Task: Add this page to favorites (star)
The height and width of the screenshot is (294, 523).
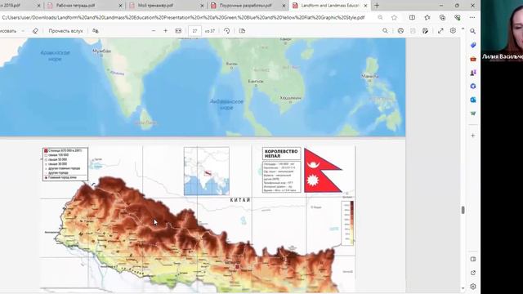Action: pyautogui.click(x=394, y=17)
